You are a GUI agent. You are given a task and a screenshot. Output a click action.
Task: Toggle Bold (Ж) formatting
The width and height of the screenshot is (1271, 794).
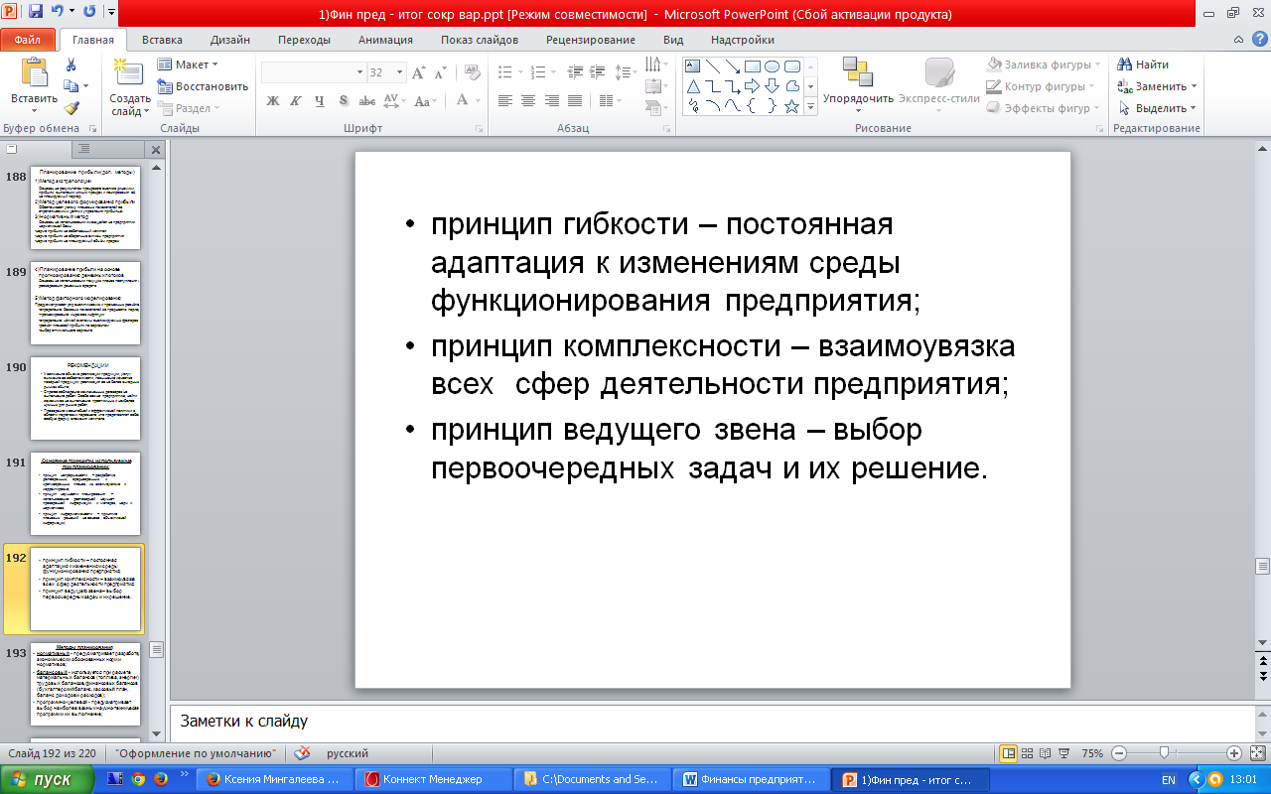click(273, 100)
